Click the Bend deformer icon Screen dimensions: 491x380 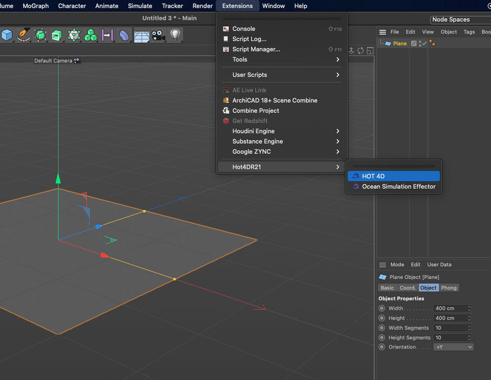[124, 35]
